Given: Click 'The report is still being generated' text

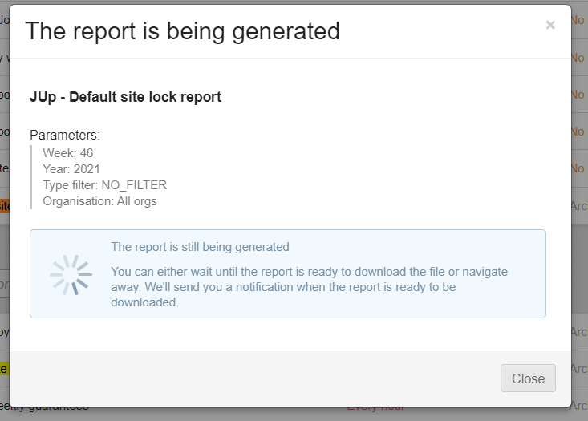Looking at the screenshot, I should click(x=200, y=247).
